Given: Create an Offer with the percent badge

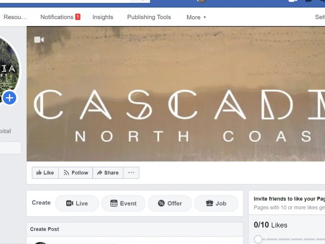Looking at the screenshot, I should (170, 203).
